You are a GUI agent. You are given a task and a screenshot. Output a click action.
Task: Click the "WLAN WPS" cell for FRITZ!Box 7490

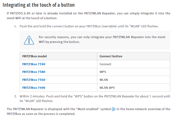click(107, 88)
